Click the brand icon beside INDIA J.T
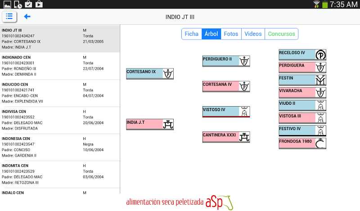 [x=168, y=125]
